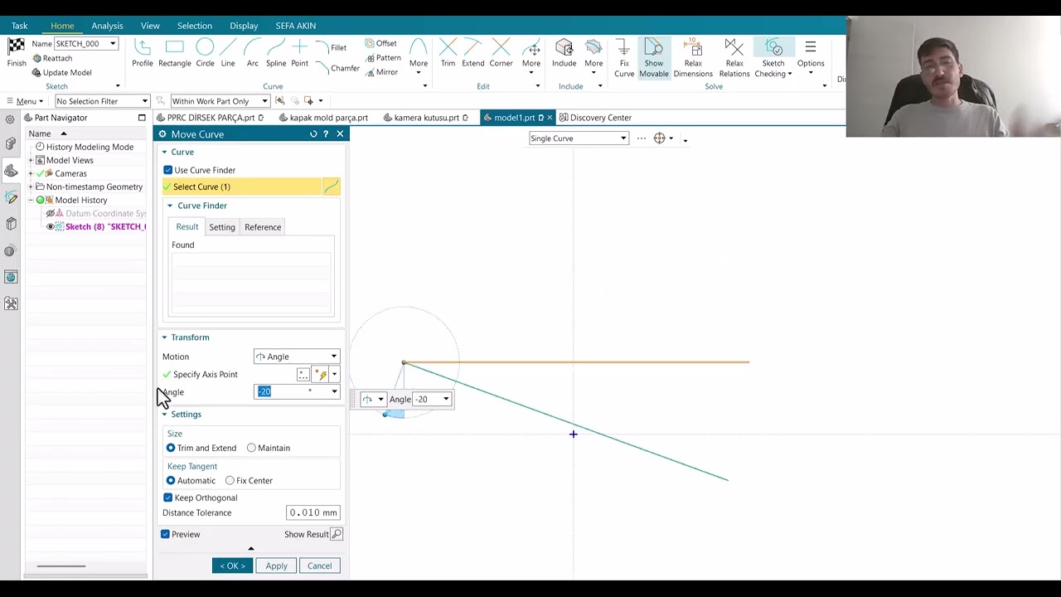Choose the Pattern curve tool
Image resolution: width=1061 pixels, height=597 pixels.
[x=382, y=58]
